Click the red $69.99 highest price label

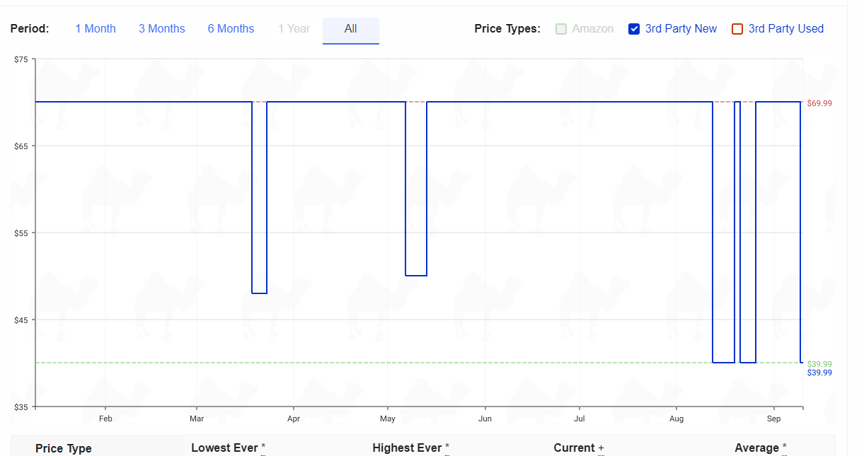click(x=819, y=103)
